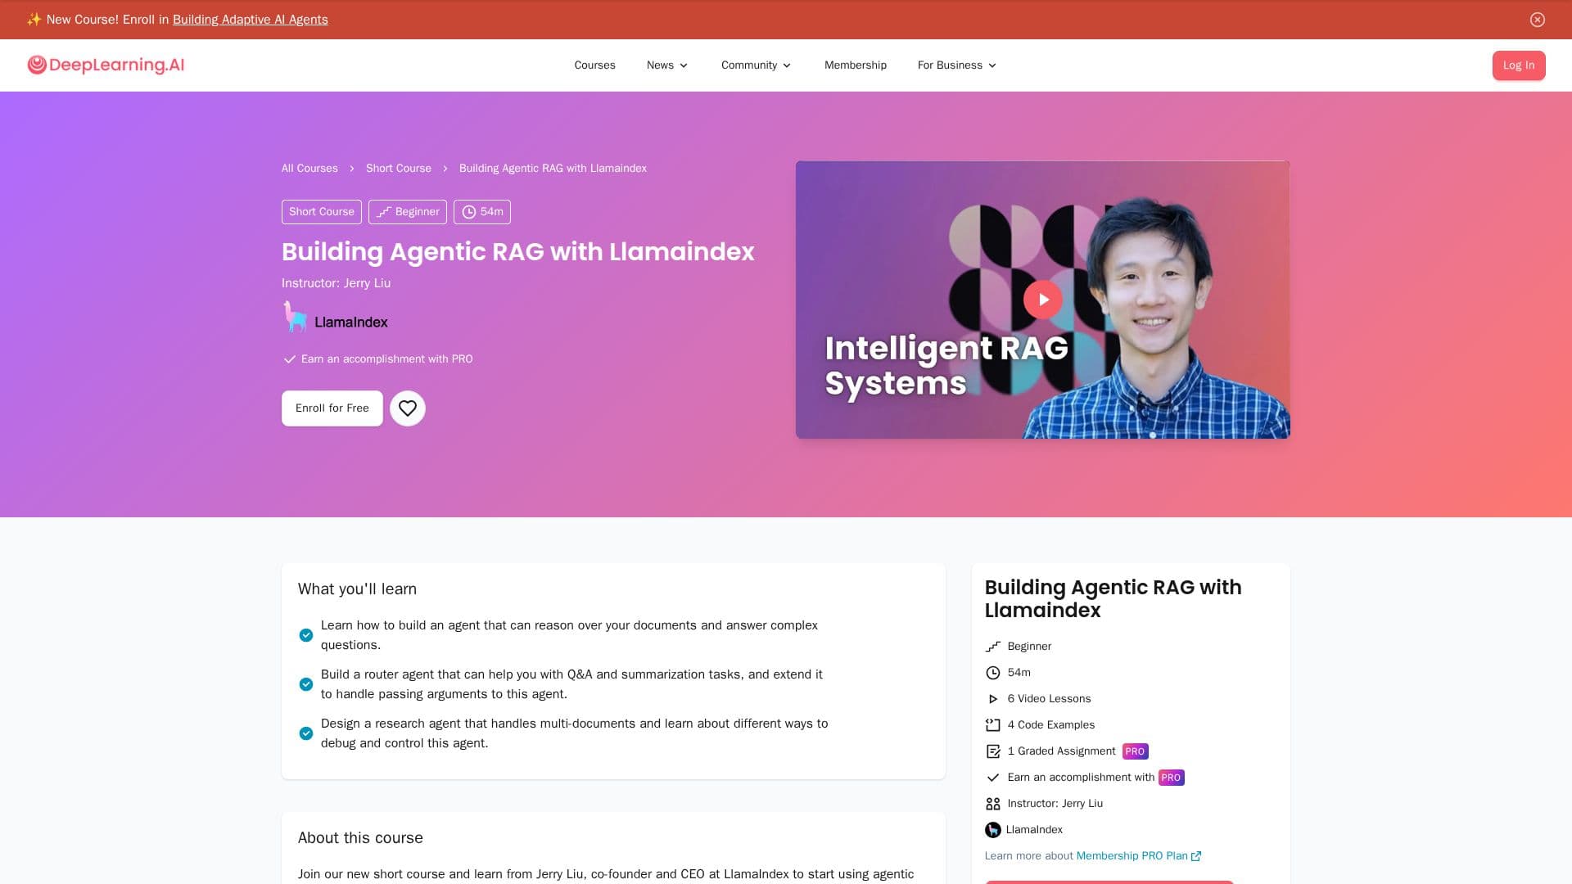Click the course video thumbnail image
The height and width of the screenshot is (884, 1572).
click(x=1042, y=300)
